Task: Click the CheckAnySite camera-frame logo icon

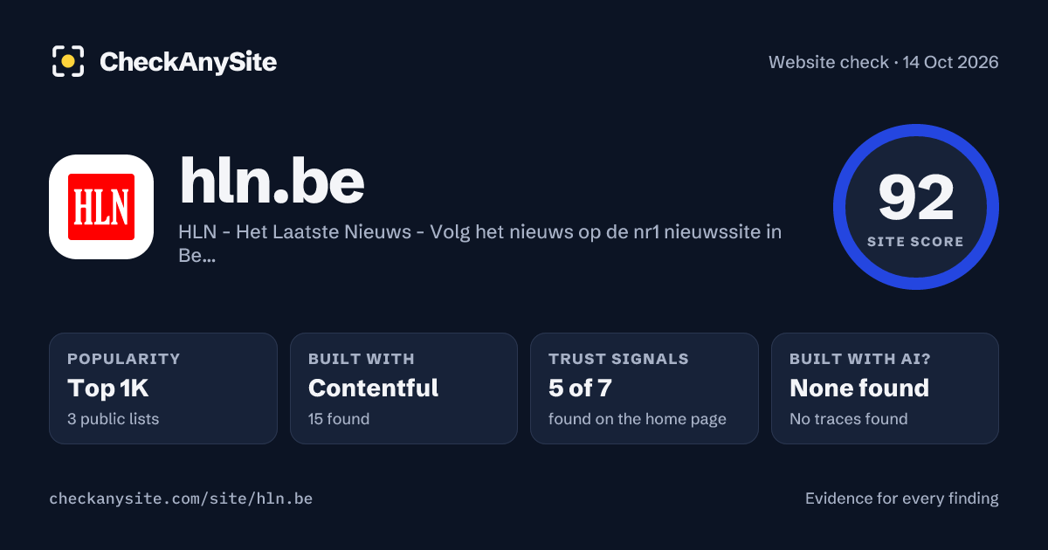Action: [x=68, y=61]
